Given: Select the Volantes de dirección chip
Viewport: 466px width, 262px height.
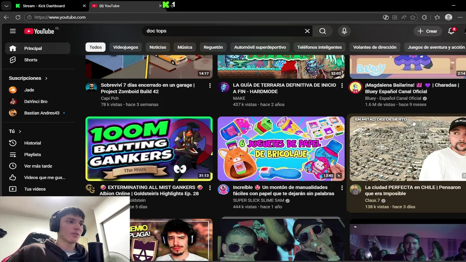Looking at the screenshot, I should [375, 47].
